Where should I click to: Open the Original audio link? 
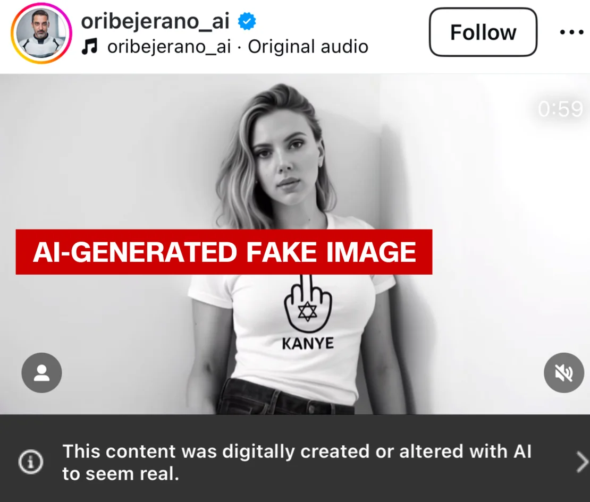[x=308, y=47]
